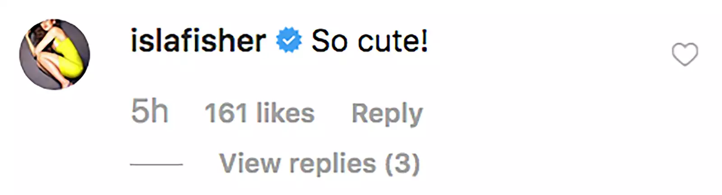
Task: Toggle like on the So cute comment
Action: pyautogui.click(x=685, y=55)
